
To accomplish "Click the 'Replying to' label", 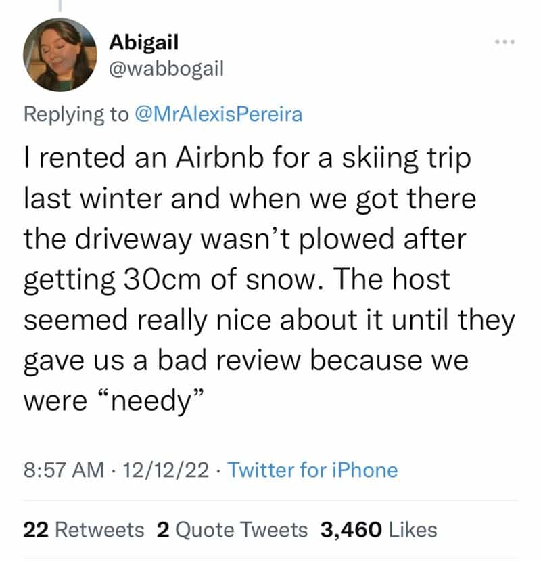I will [x=76, y=114].
